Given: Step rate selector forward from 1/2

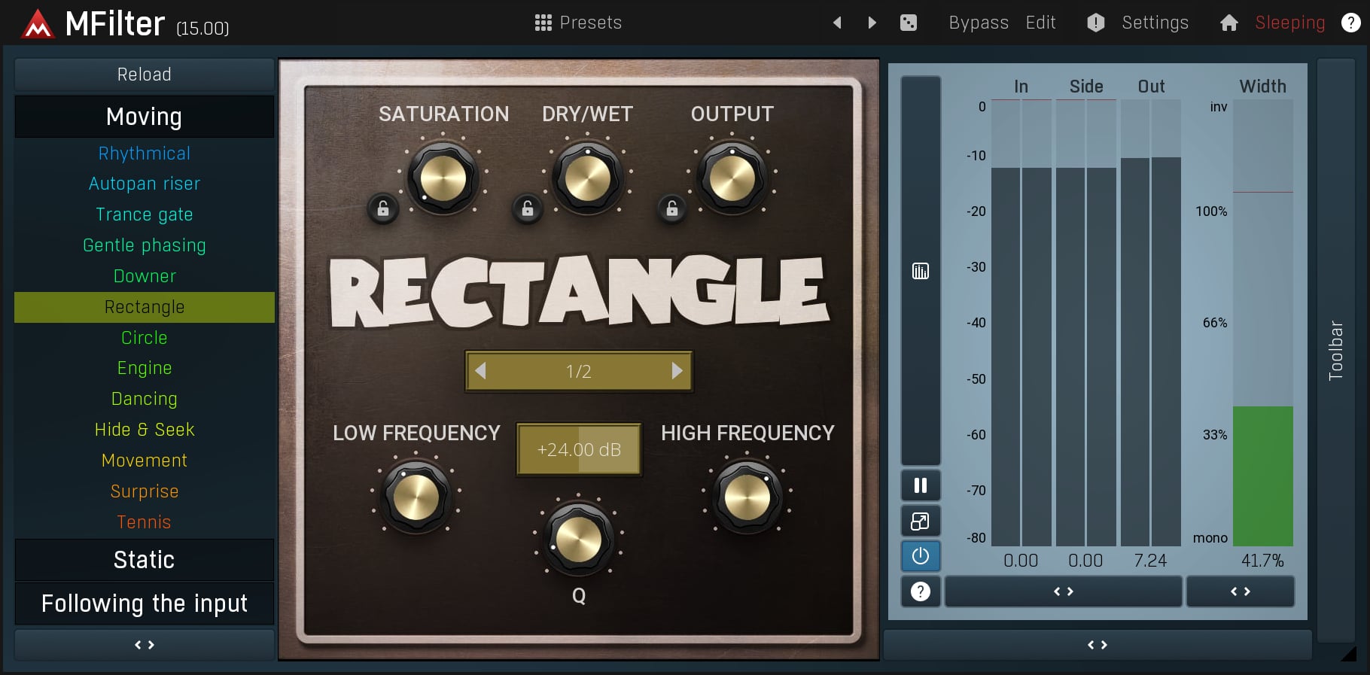Looking at the screenshot, I should [x=677, y=371].
